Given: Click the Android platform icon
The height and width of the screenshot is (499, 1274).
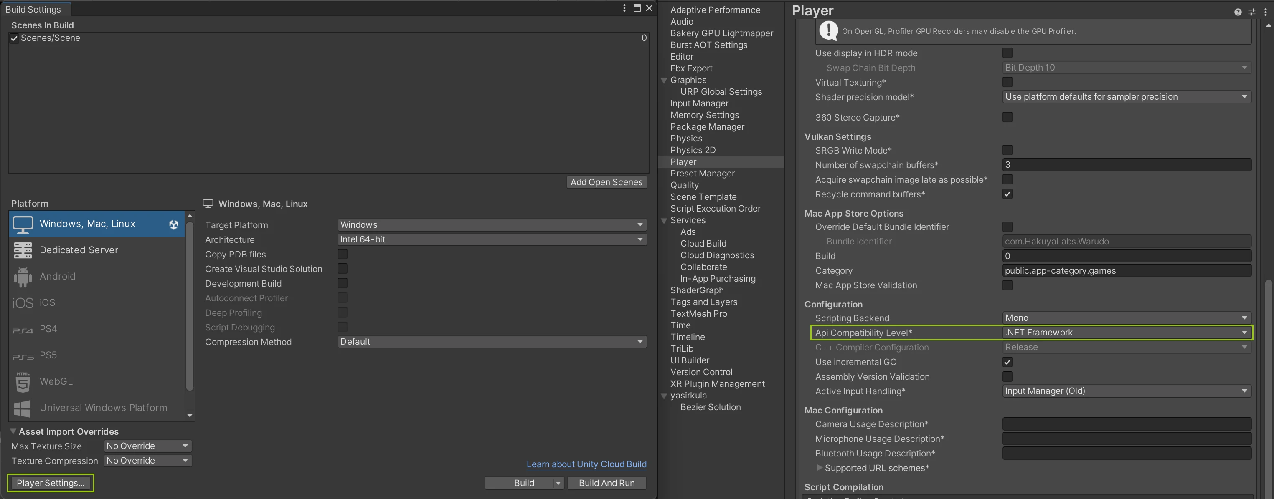Looking at the screenshot, I should tap(23, 277).
